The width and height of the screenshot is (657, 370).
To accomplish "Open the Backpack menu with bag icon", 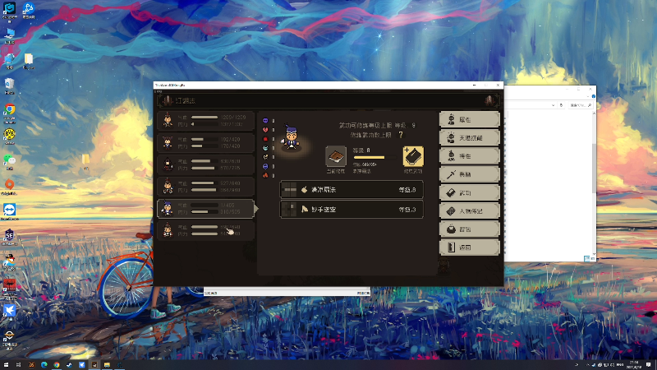I will click(x=469, y=229).
